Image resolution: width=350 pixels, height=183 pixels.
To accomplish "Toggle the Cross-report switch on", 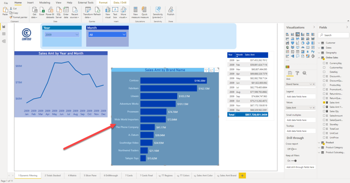I will (x=294, y=149).
